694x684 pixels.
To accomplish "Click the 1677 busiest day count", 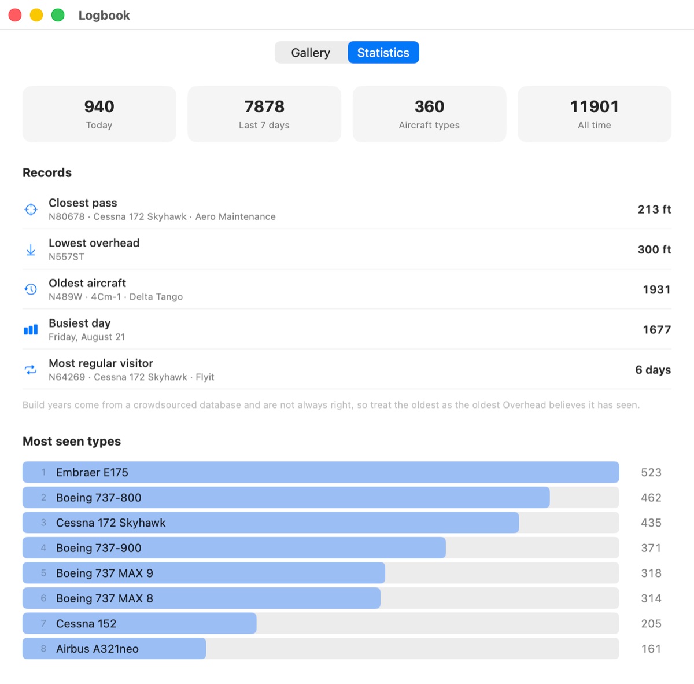I will point(656,329).
